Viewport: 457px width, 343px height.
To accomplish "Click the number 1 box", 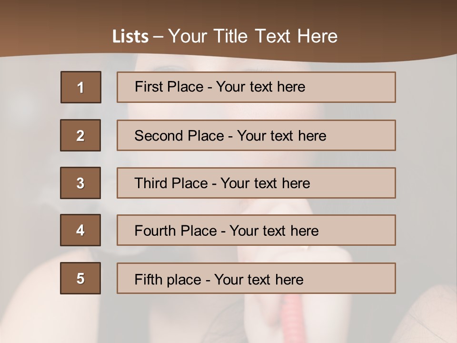I will click(81, 87).
